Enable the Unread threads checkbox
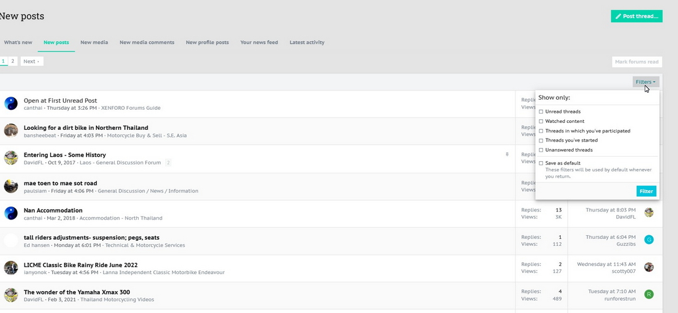Image resolution: width=678 pixels, height=313 pixels. coord(541,112)
